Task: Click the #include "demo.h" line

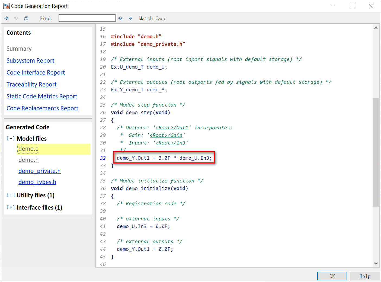Action: (x=136, y=36)
